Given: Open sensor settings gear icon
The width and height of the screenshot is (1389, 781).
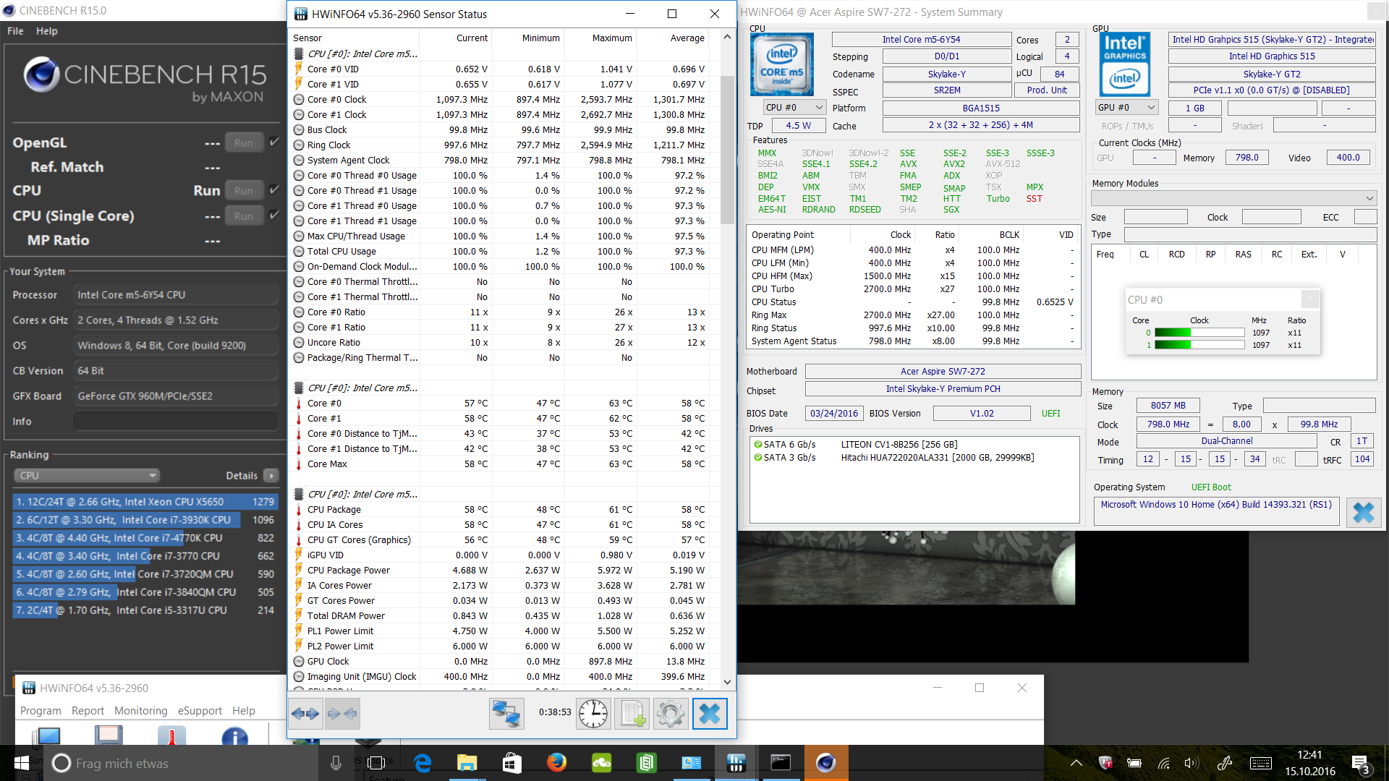Looking at the screenshot, I should (x=670, y=714).
